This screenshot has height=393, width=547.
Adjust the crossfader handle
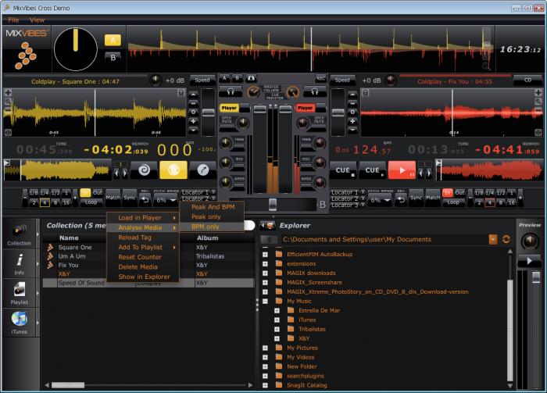click(273, 205)
